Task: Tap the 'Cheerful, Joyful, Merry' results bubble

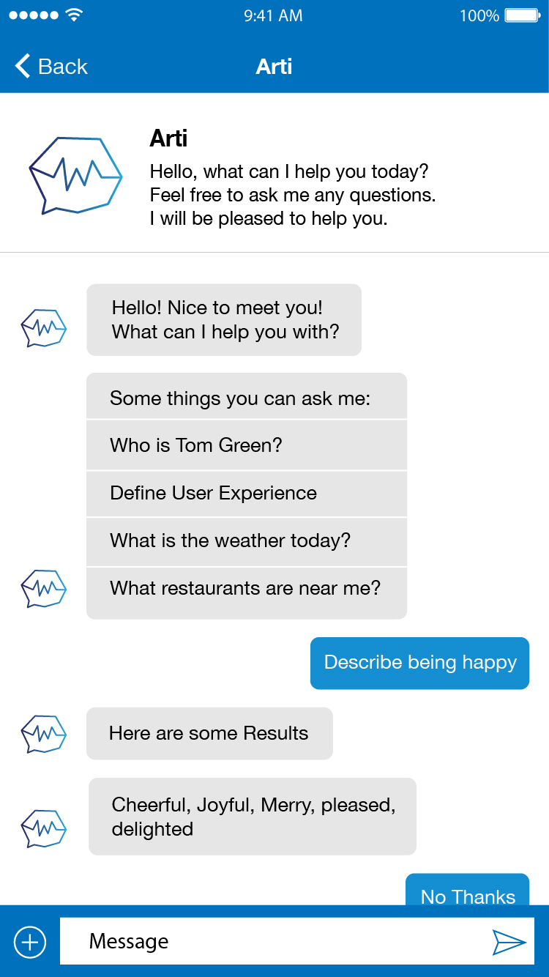Action: pos(253,817)
